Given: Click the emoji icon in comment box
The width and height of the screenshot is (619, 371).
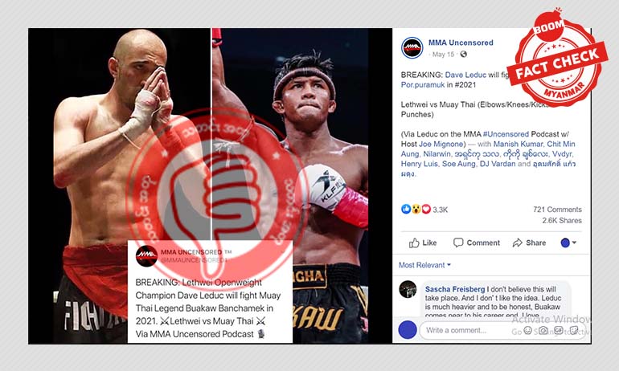Looking at the screenshot, I should coord(528,330).
